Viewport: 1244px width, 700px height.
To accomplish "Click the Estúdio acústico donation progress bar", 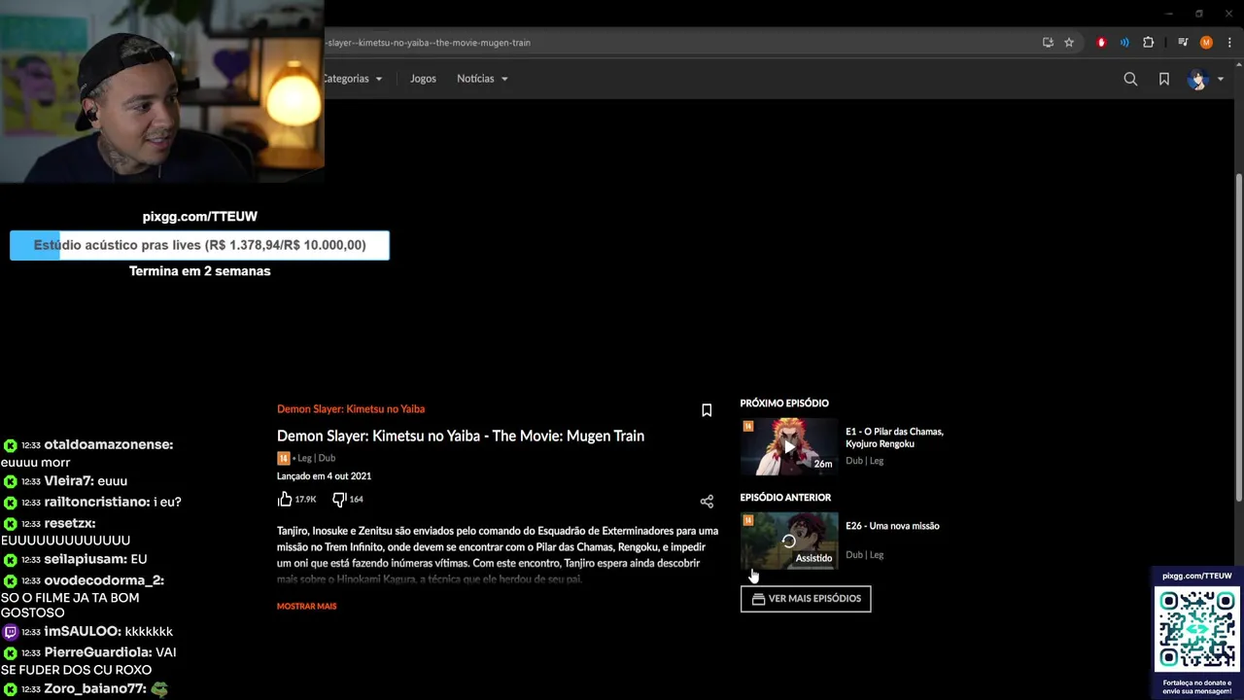I will 199,245.
